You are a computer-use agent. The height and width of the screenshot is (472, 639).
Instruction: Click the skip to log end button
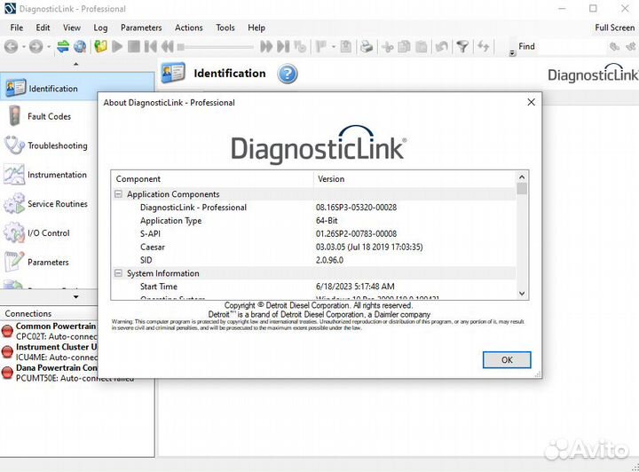coord(283,46)
